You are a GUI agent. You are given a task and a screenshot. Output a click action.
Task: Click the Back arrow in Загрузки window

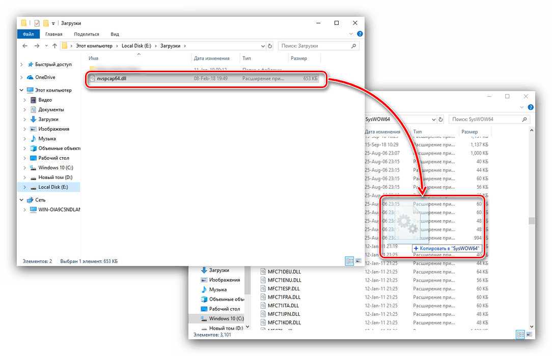tap(24, 46)
